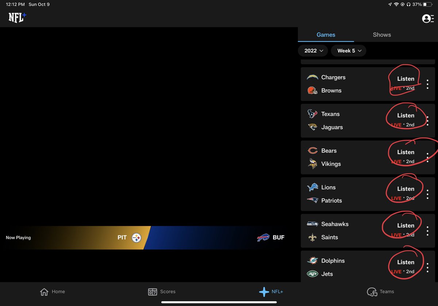Tap the battery status indicator
Image resolution: width=438 pixels, height=306 pixels.
click(x=427, y=4)
